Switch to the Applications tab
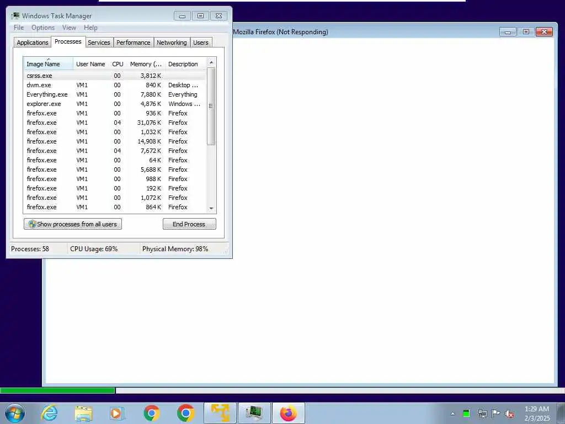The width and height of the screenshot is (565, 424). [33, 42]
